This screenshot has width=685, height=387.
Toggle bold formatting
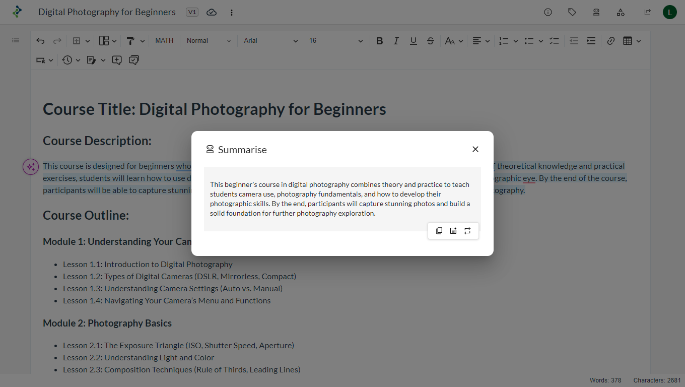click(380, 41)
